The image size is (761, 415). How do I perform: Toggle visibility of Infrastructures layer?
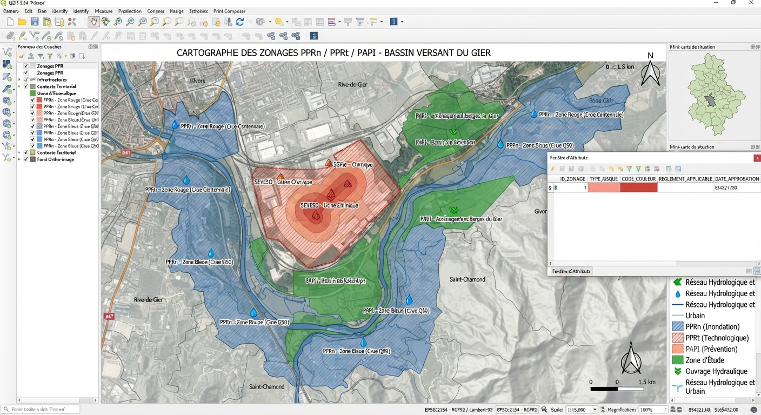coord(26,79)
